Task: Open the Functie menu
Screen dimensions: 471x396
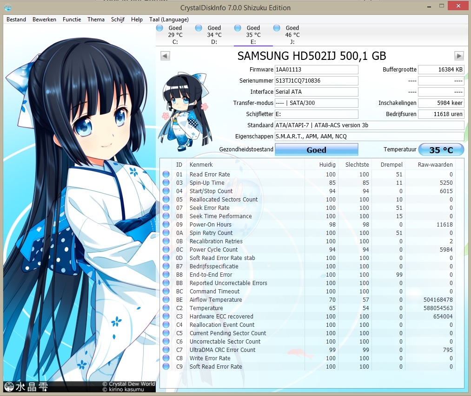Action: [x=72, y=19]
